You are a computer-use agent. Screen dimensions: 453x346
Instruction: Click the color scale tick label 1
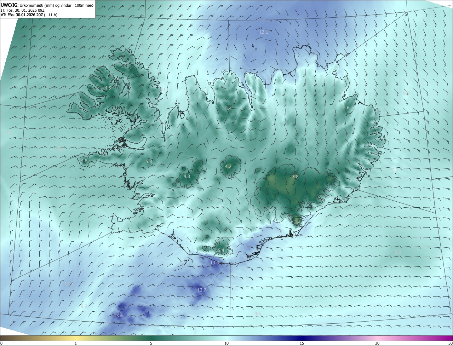76,343
